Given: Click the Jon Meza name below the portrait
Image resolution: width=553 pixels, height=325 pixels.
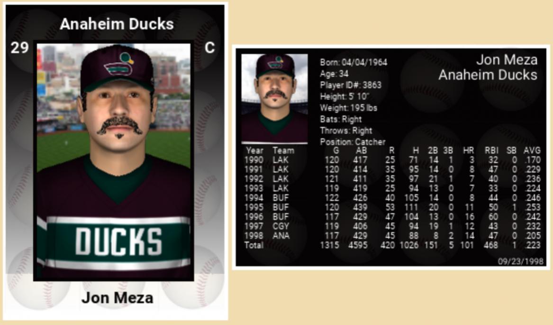Looking at the screenshot, I should pos(117,298).
